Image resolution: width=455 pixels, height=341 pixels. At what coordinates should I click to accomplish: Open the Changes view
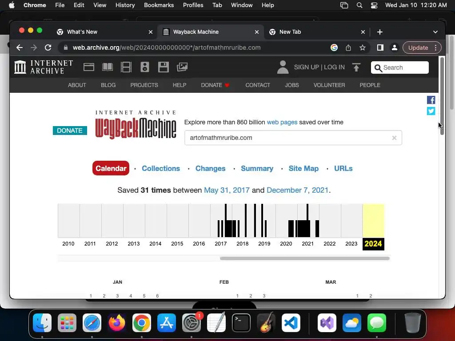click(x=210, y=168)
